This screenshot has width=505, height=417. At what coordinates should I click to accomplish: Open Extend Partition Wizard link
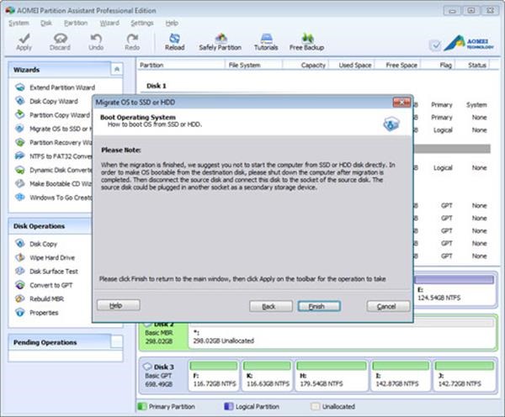[62, 87]
